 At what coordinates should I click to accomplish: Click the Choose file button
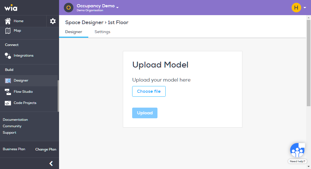pyautogui.click(x=149, y=91)
